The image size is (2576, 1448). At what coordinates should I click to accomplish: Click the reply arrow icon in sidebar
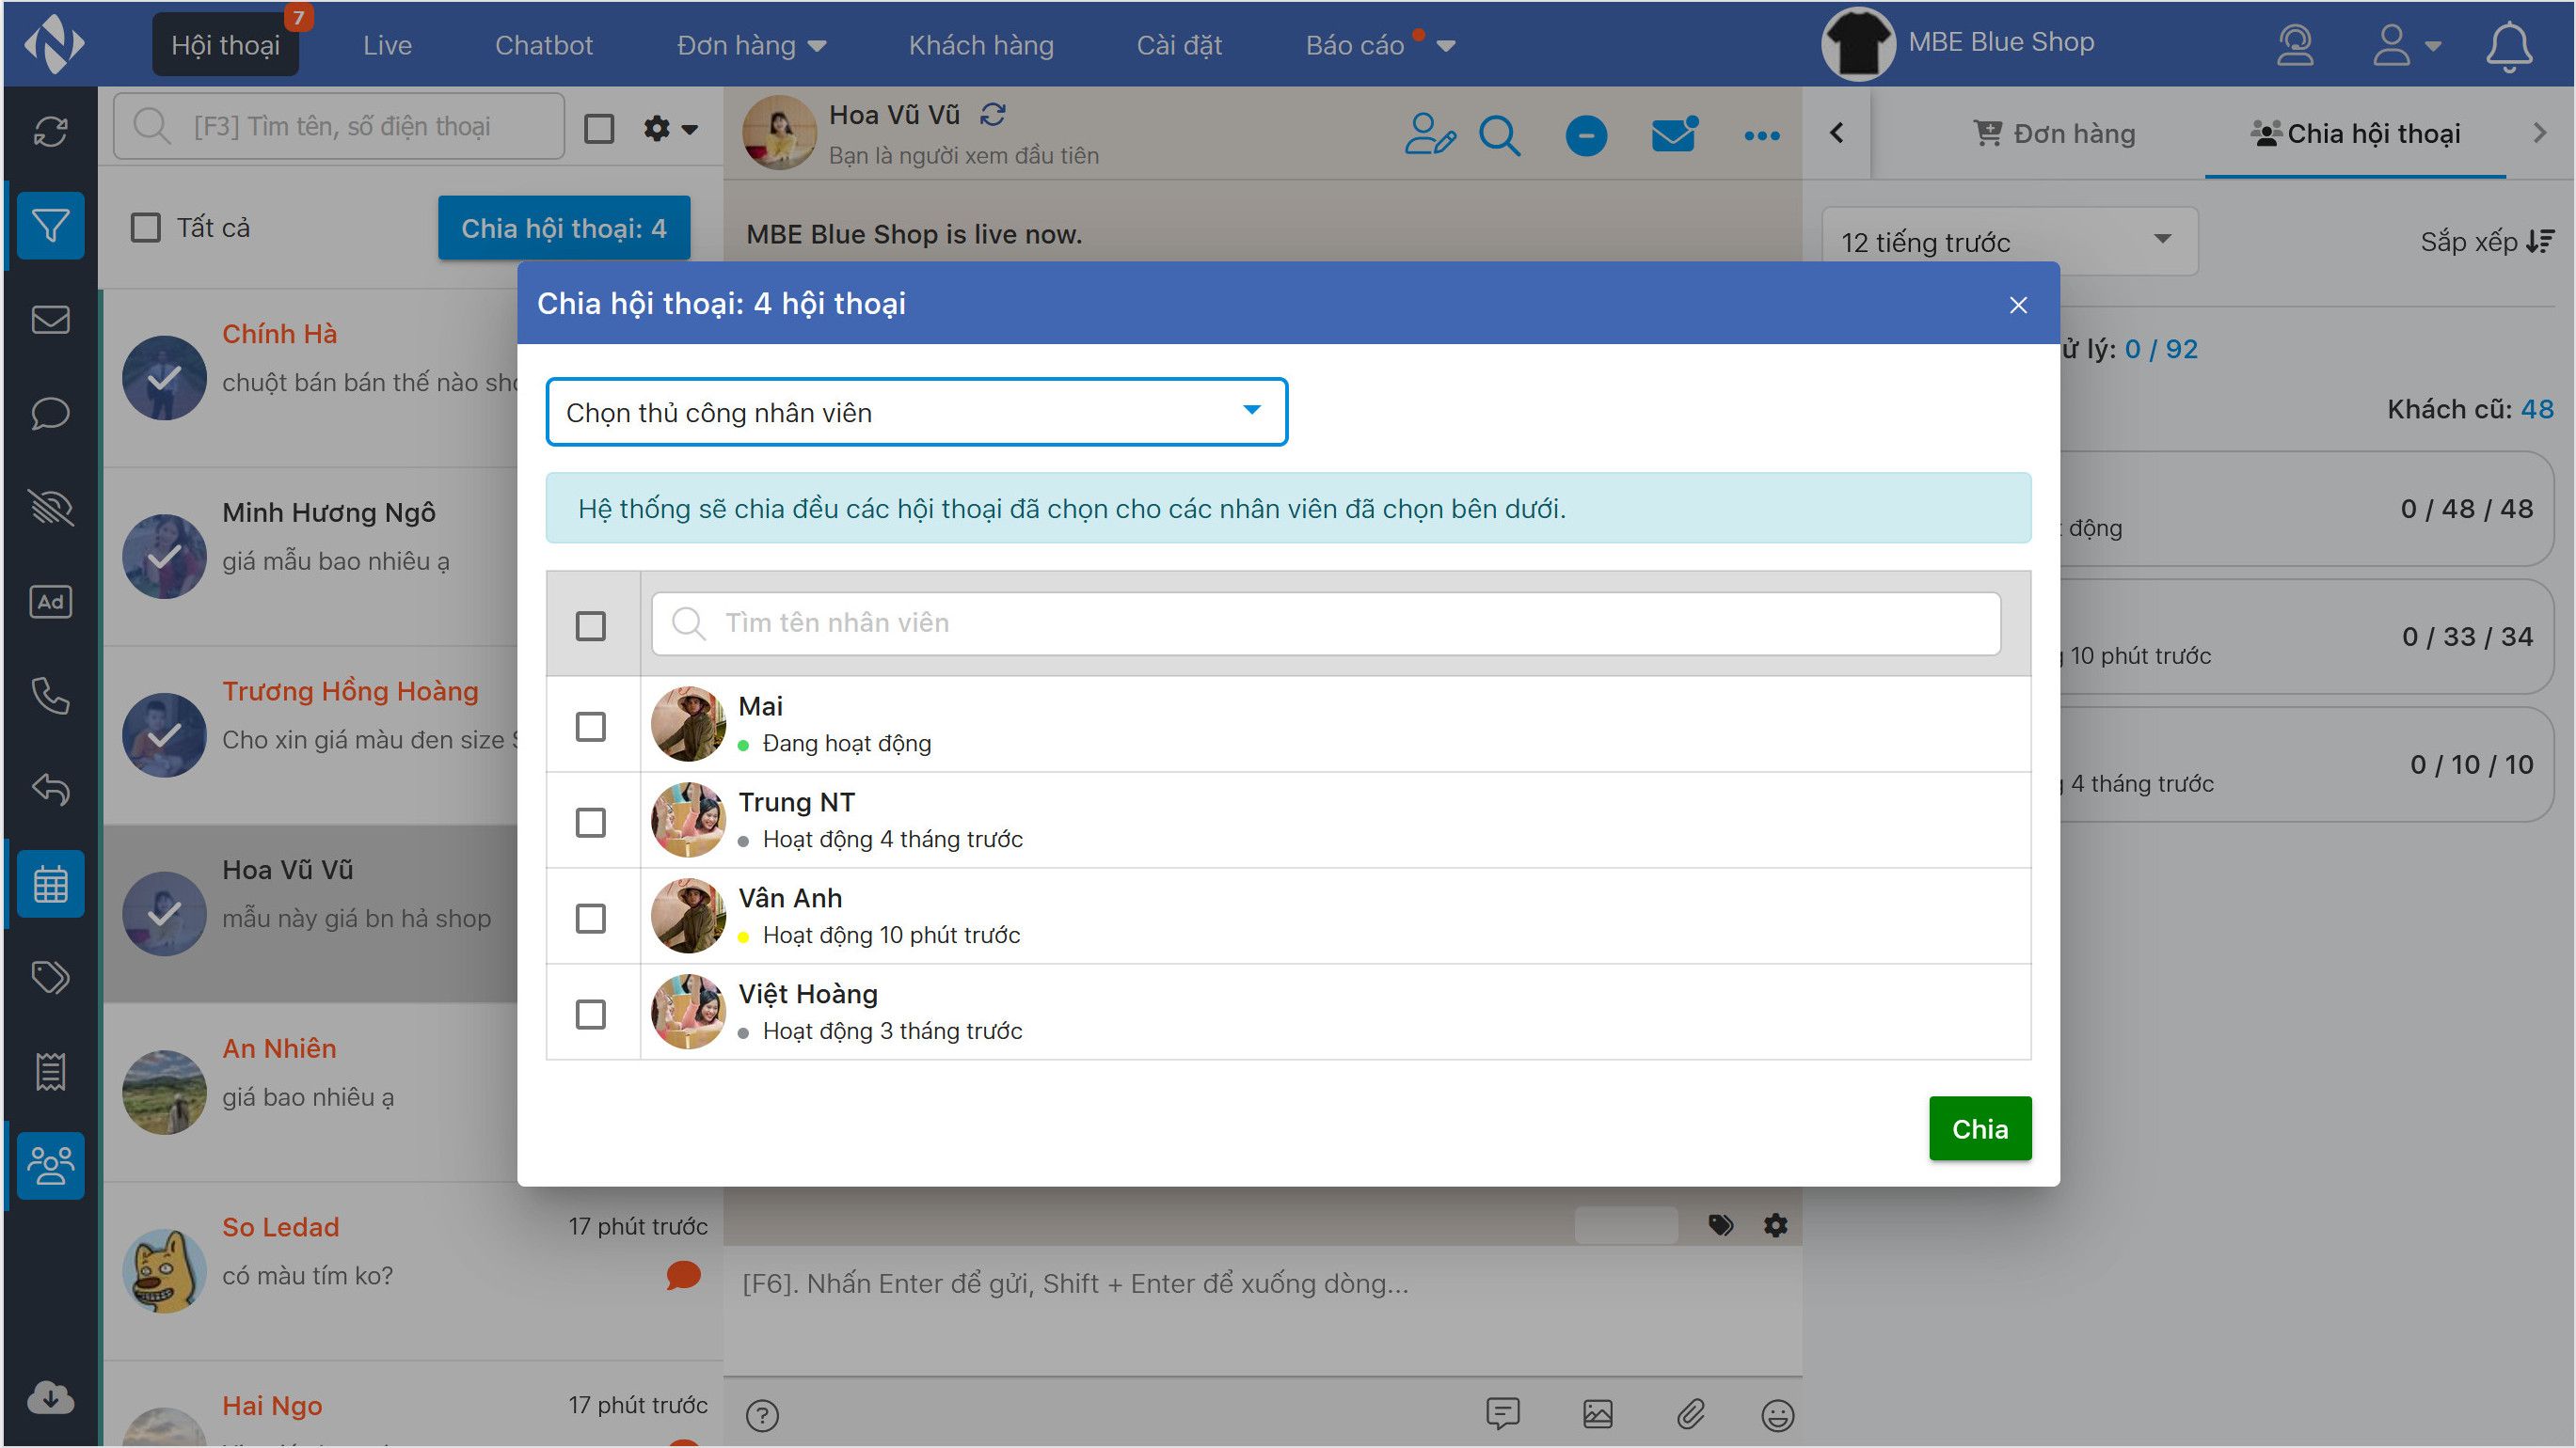pyautogui.click(x=51, y=790)
